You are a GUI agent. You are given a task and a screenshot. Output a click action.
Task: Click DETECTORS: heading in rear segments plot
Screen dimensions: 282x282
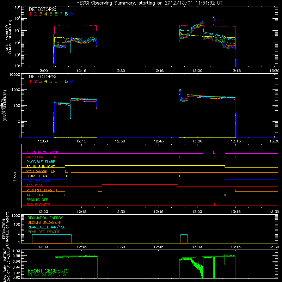point(43,76)
